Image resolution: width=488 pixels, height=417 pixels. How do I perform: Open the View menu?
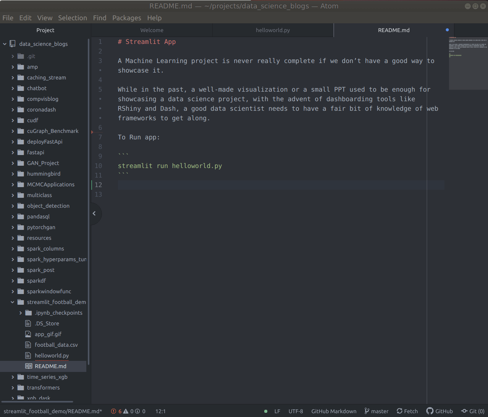coord(45,18)
